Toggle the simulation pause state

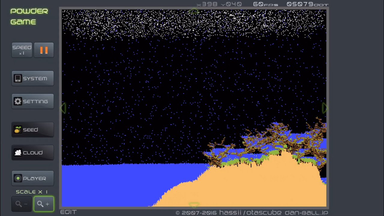tap(44, 50)
